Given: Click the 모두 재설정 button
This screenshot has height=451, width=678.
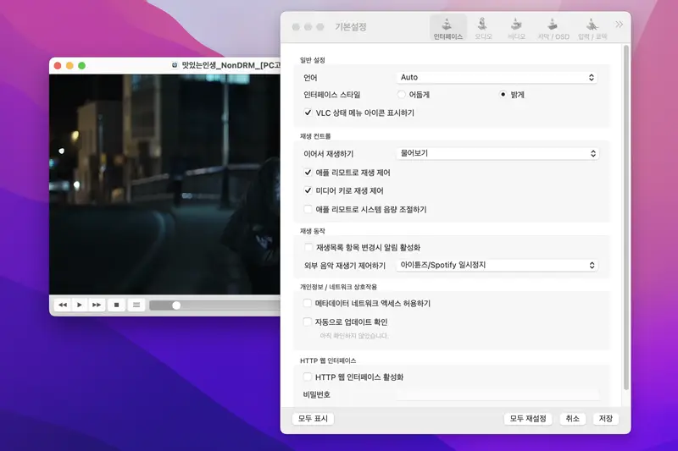Looking at the screenshot, I should (x=529, y=419).
